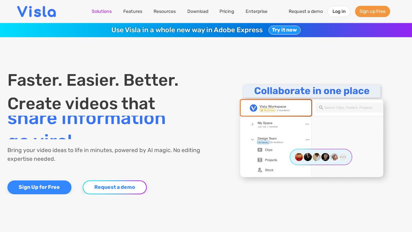Expand the My Space chevron
The height and width of the screenshot is (232, 412).
[x=252, y=124]
